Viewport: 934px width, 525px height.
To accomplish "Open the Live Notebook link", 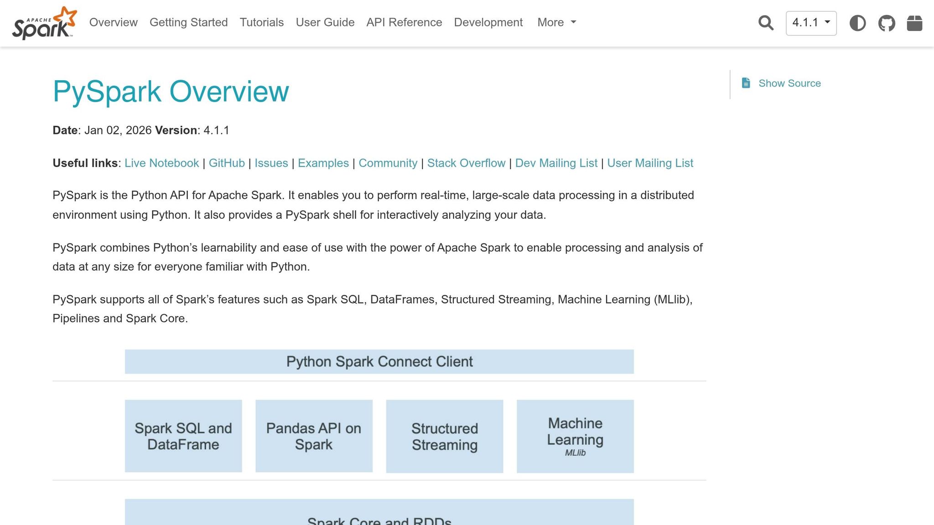I will point(161,163).
